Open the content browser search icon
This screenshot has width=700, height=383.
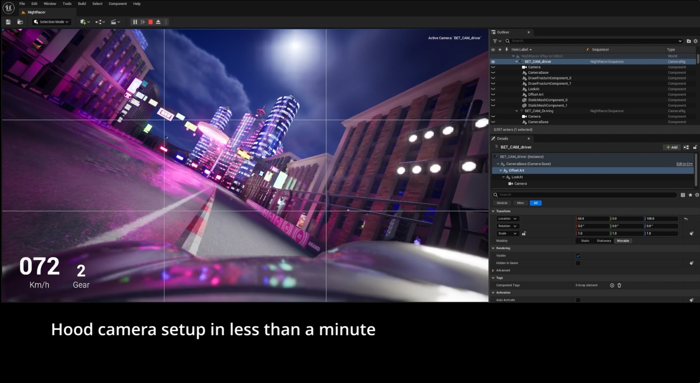click(x=20, y=22)
